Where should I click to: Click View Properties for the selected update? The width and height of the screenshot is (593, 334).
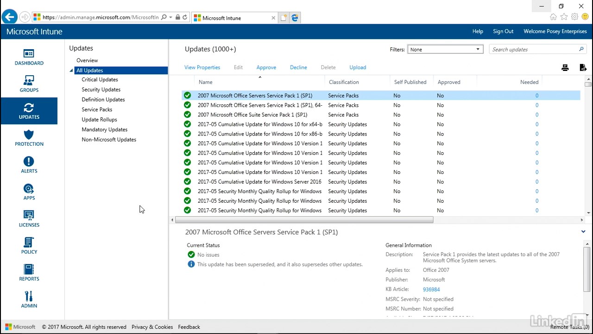[x=202, y=67]
